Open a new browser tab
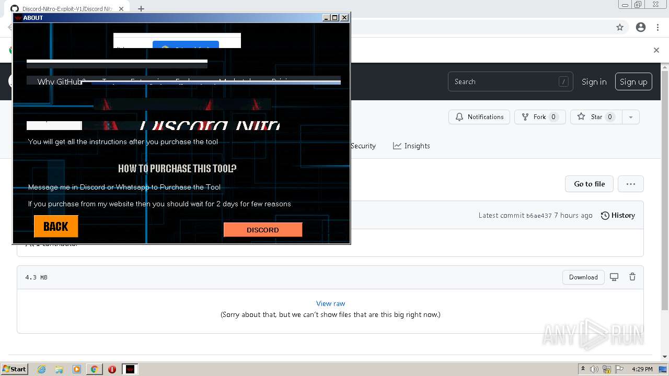 pyautogui.click(x=141, y=8)
